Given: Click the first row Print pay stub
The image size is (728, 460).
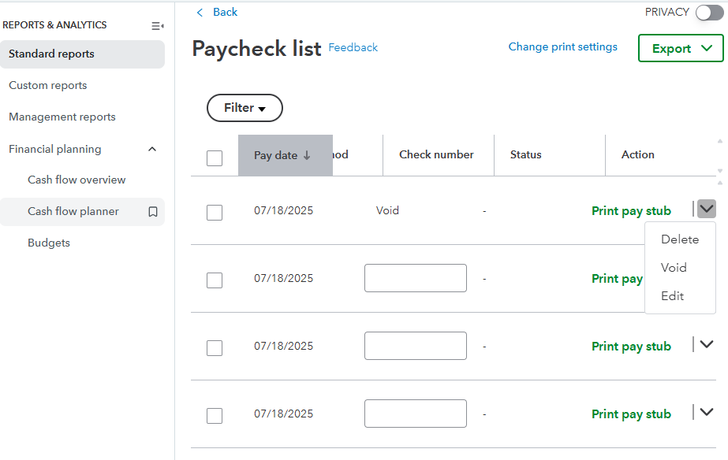Looking at the screenshot, I should (631, 211).
